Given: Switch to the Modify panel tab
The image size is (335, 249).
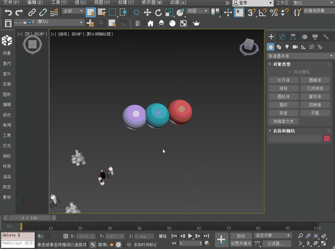Looking at the screenshot, I should (x=282, y=37).
